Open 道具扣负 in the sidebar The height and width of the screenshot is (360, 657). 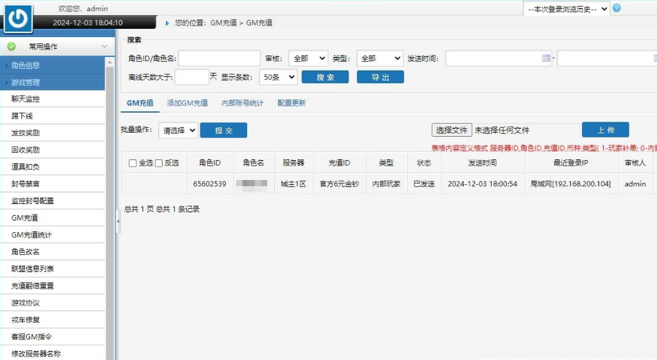tap(52, 167)
